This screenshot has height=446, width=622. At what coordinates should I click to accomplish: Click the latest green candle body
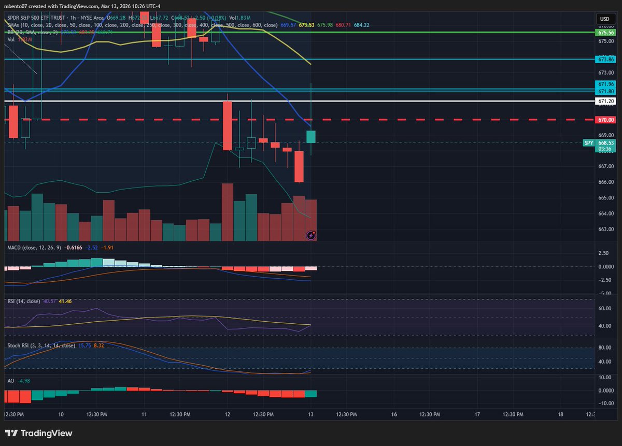[x=311, y=137]
